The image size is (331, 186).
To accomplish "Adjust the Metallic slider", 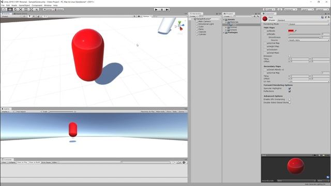I will coord(305,34).
